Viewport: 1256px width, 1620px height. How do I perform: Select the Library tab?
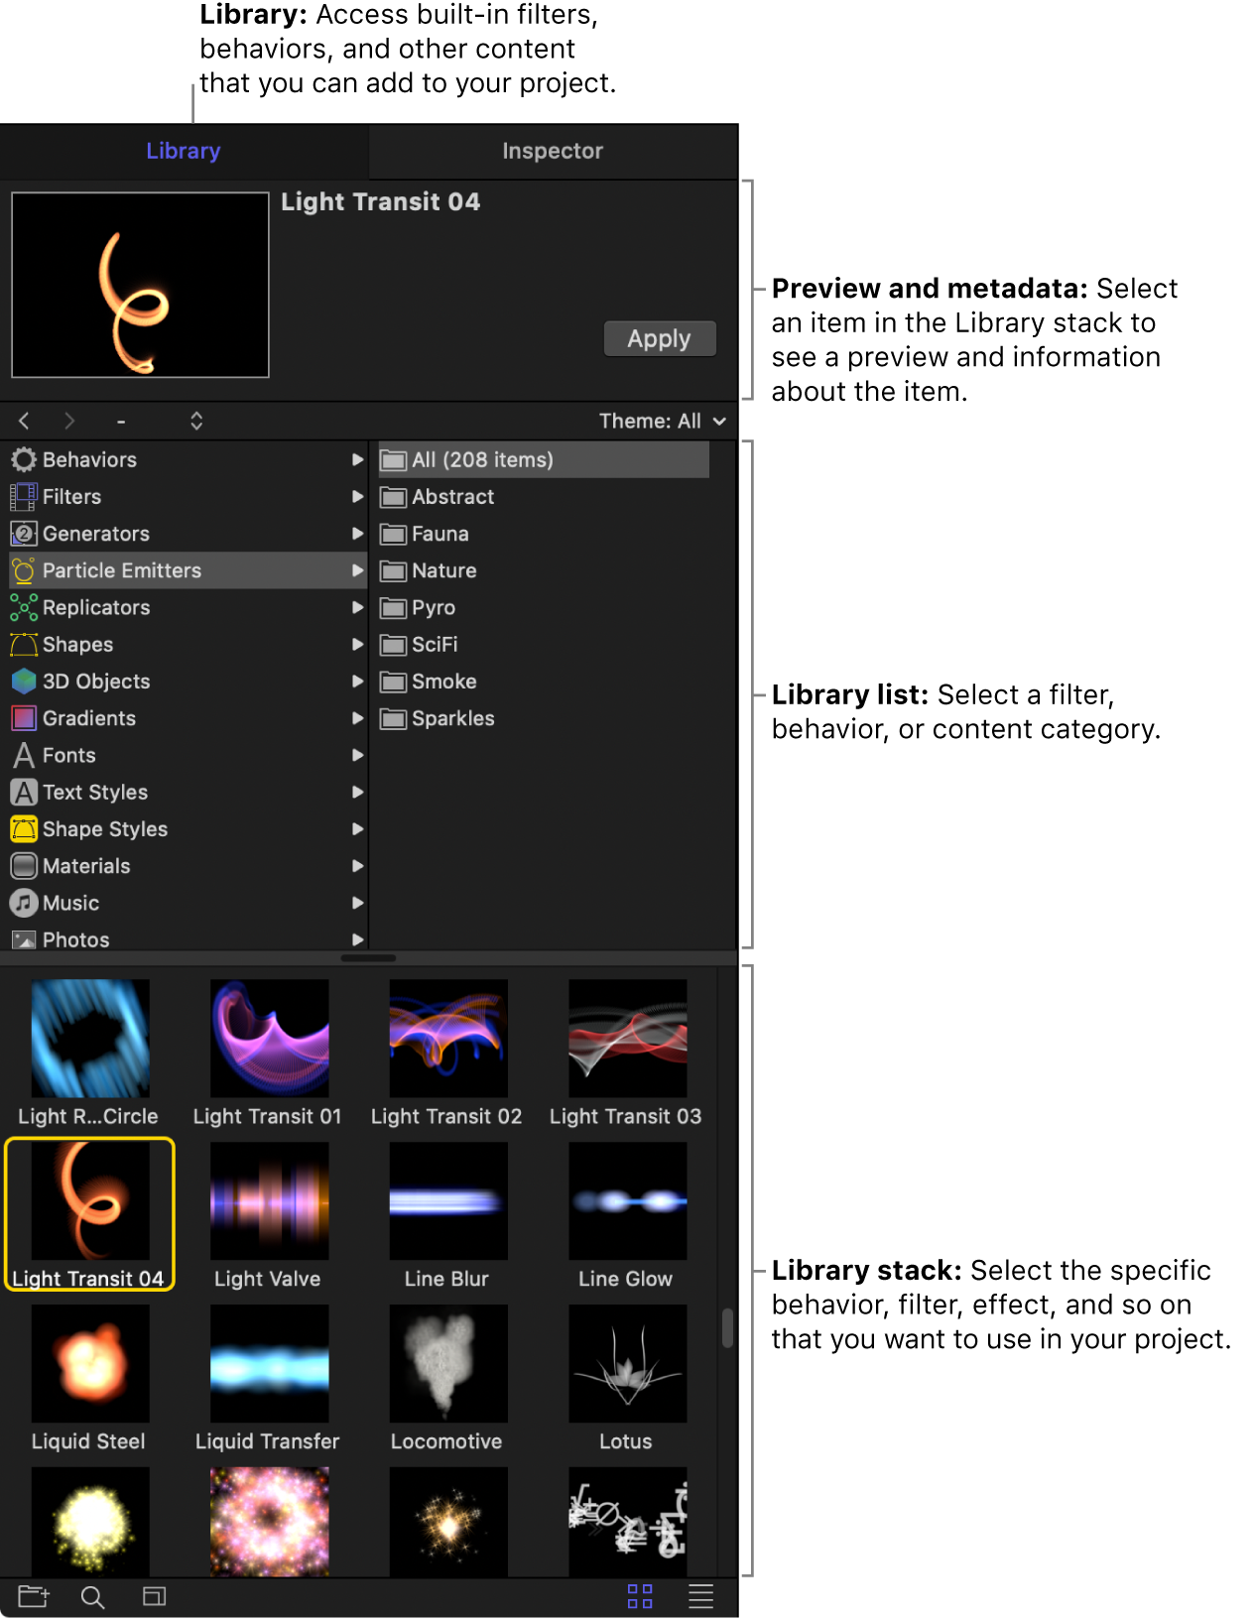(184, 151)
